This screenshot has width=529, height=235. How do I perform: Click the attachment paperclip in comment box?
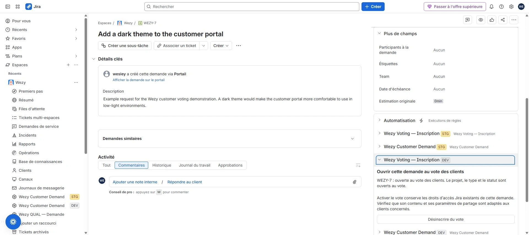pyautogui.click(x=355, y=182)
